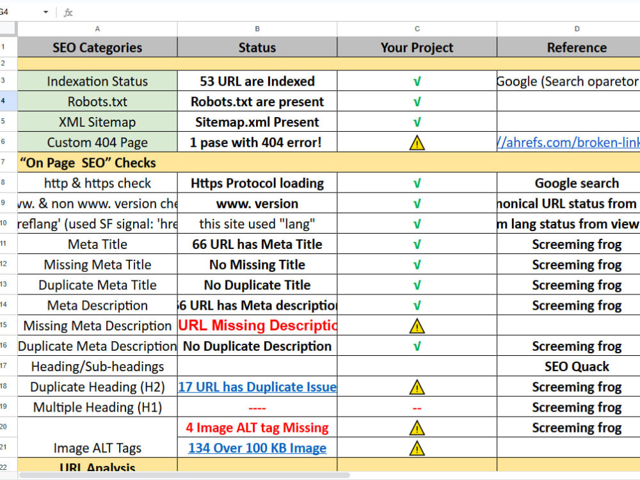Screen dimensions: 640x480
Task: Click green check in Duplicate Meta Description row
Action: pyautogui.click(x=417, y=346)
